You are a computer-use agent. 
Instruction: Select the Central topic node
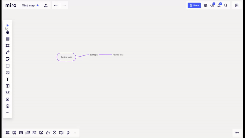pyautogui.click(x=66, y=57)
